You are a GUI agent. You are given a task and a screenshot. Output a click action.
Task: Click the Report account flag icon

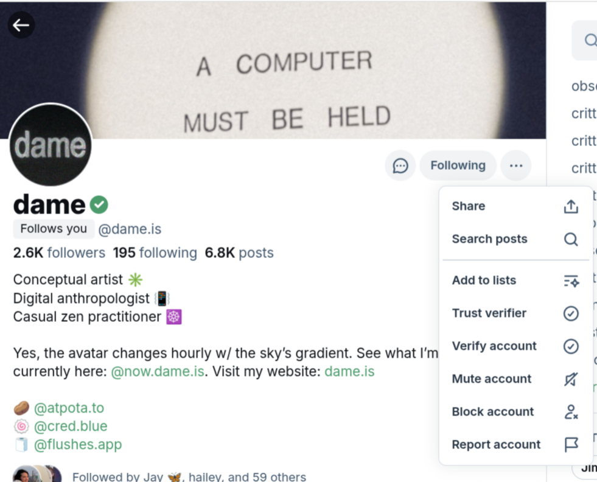(x=571, y=445)
